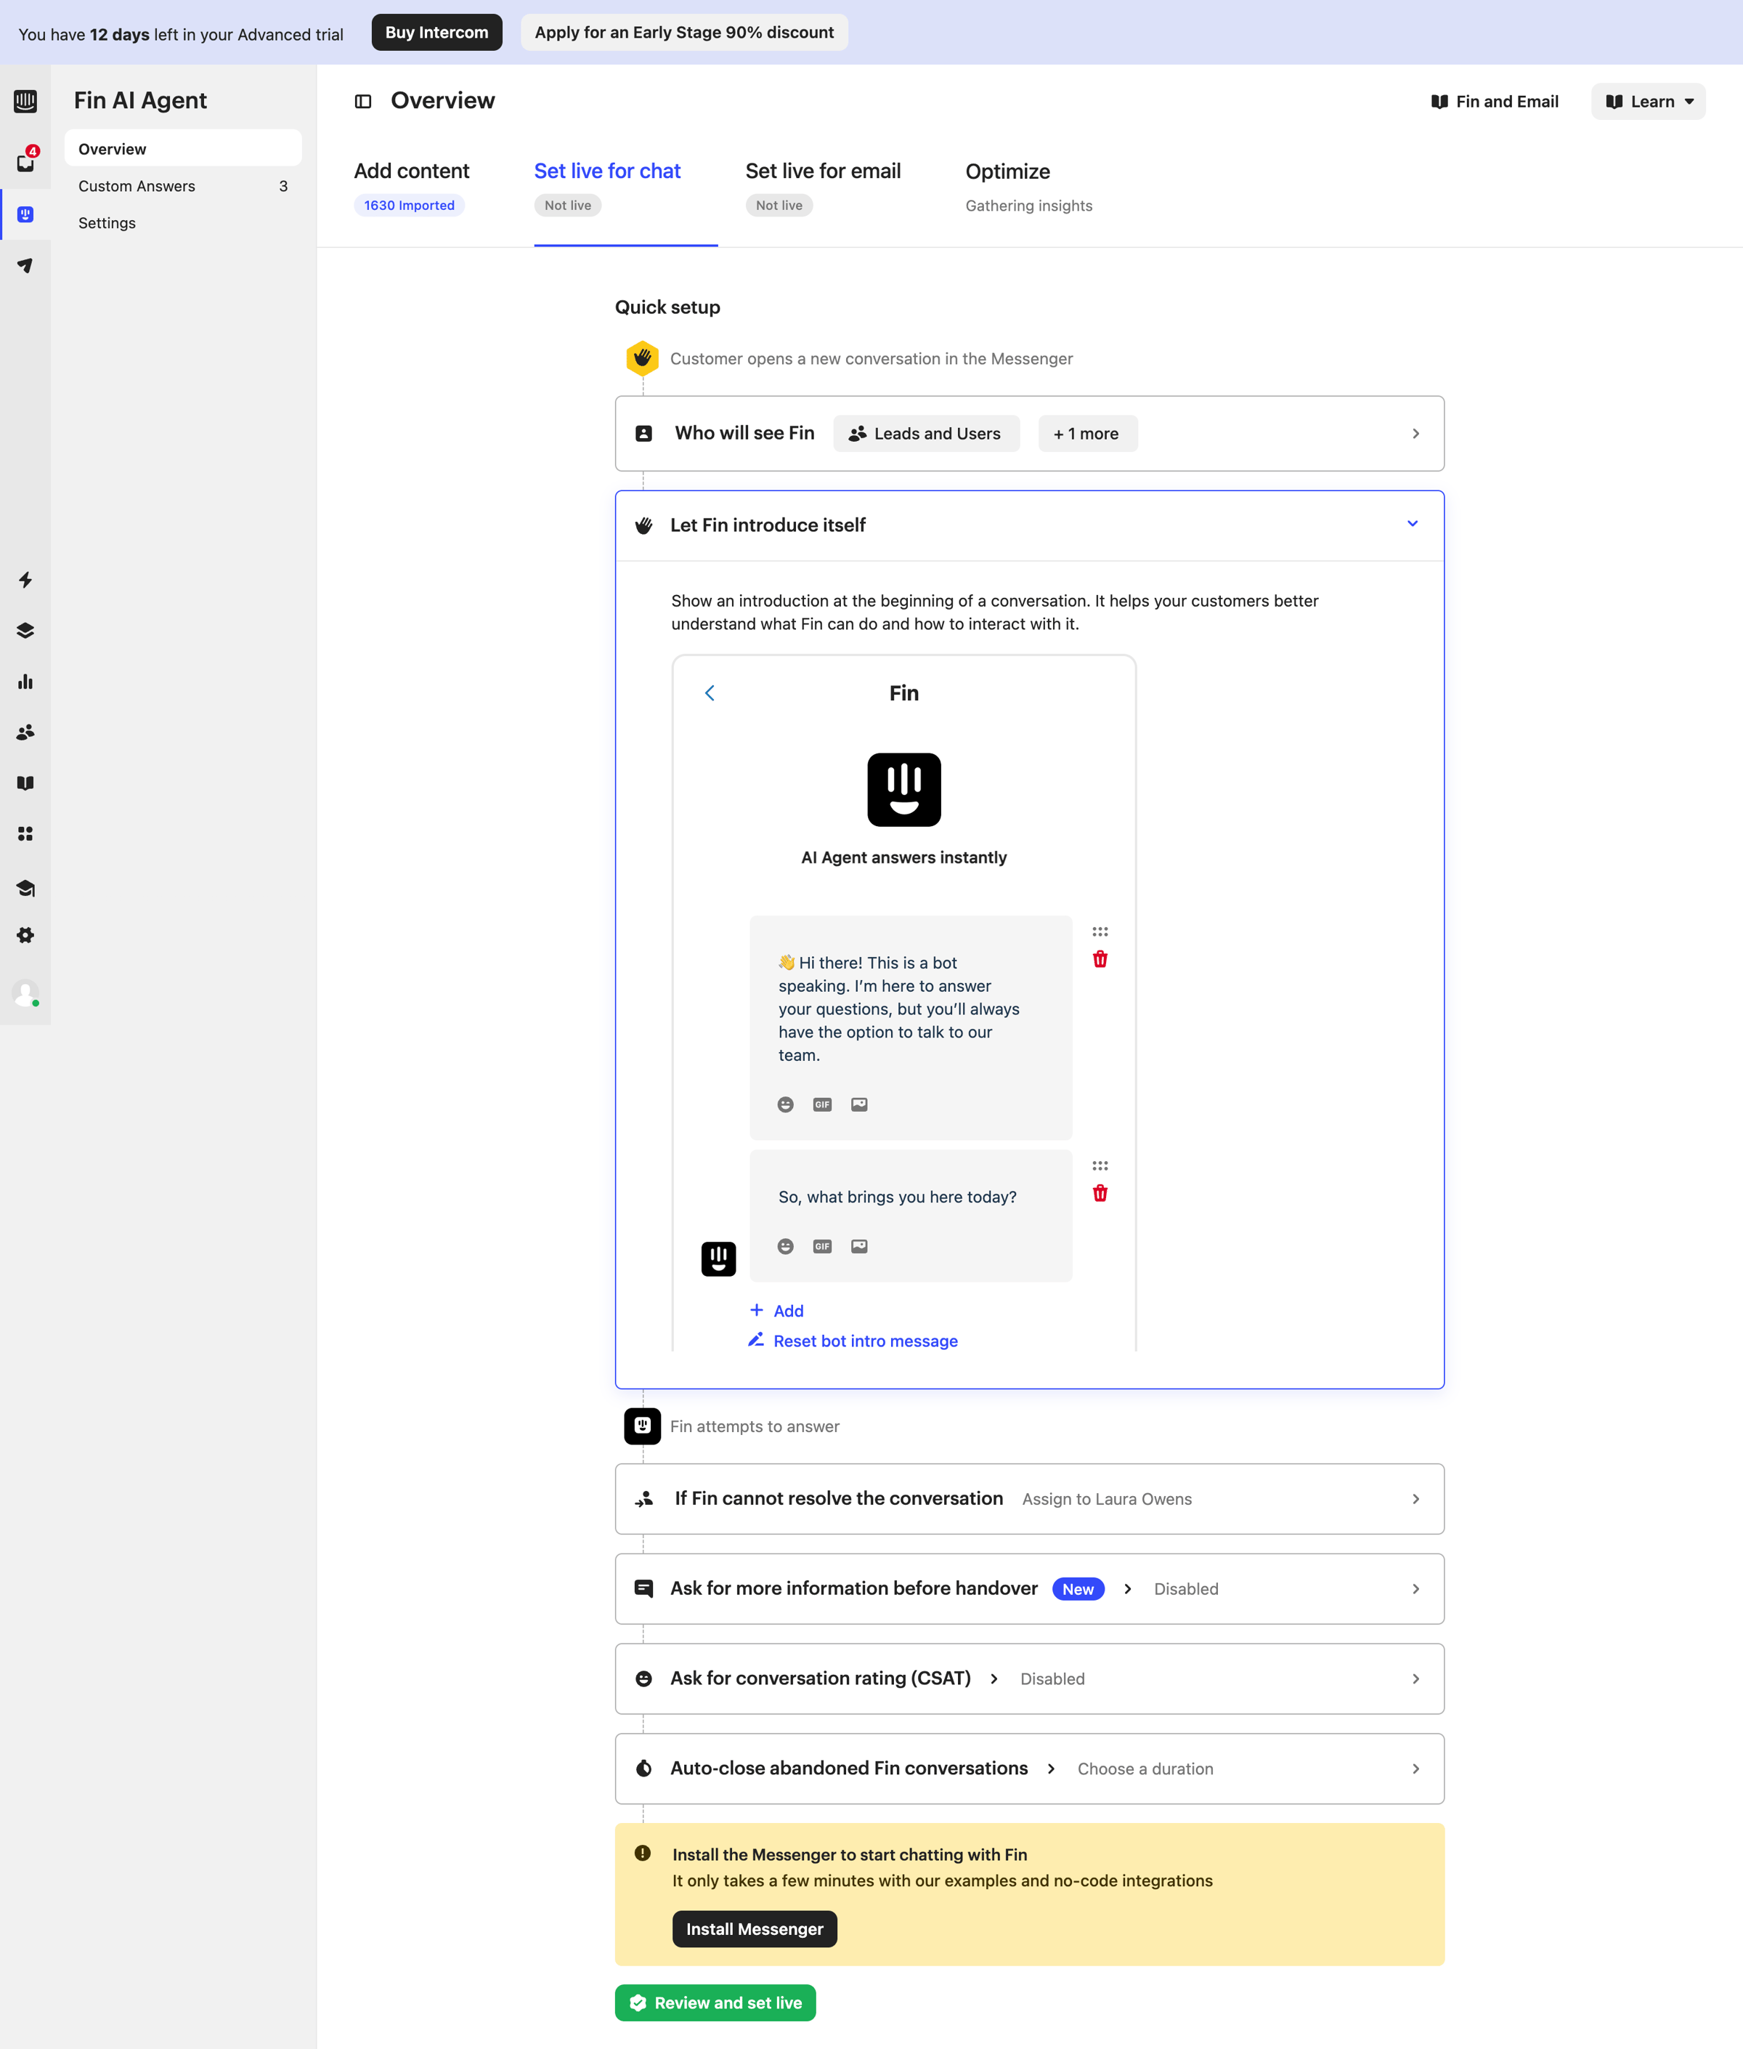
Task: Insert emoji in 'what brings you here' message
Action: click(786, 1246)
